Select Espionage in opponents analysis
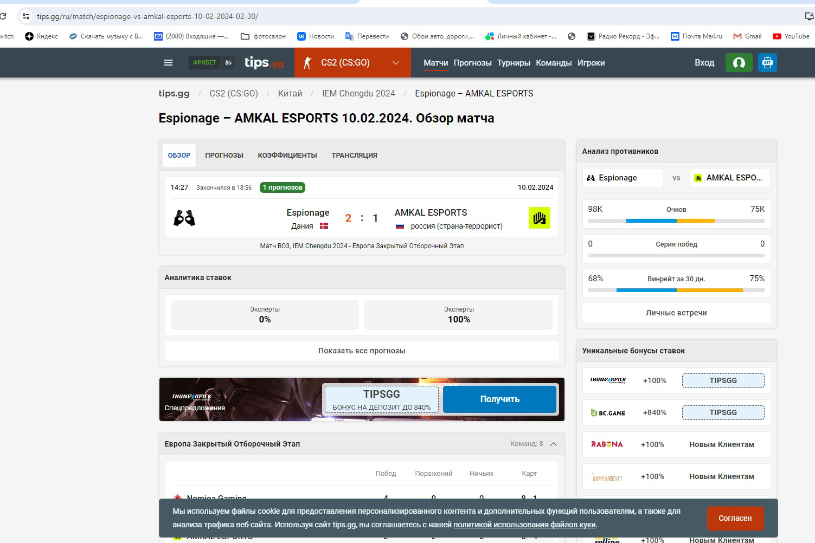The height and width of the screenshot is (543, 815). tap(623, 178)
